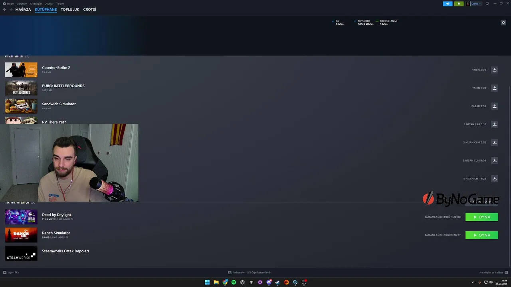Open the KÜTÜPHANE tab

click(46, 10)
